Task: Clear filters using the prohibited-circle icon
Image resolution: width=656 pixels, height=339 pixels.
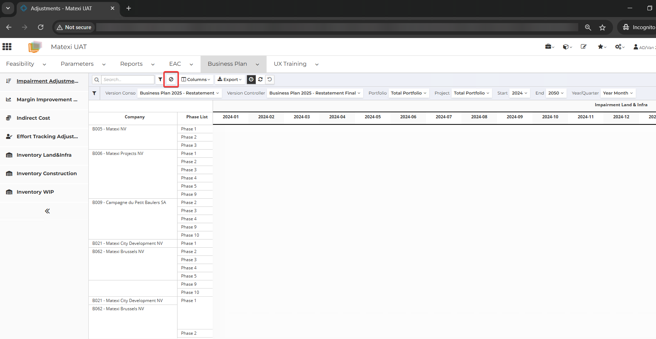Action: pyautogui.click(x=171, y=80)
